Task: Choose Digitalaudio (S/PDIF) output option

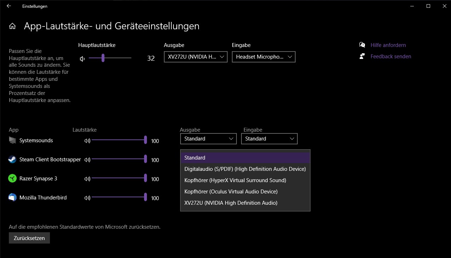Action: pos(245,169)
